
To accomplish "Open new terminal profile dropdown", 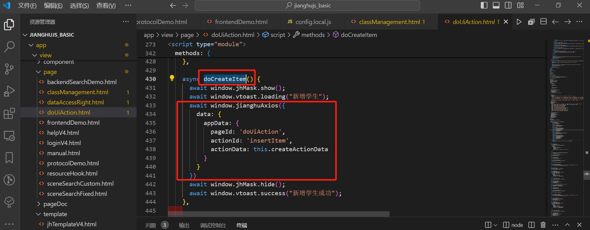I will click(x=495, y=225).
